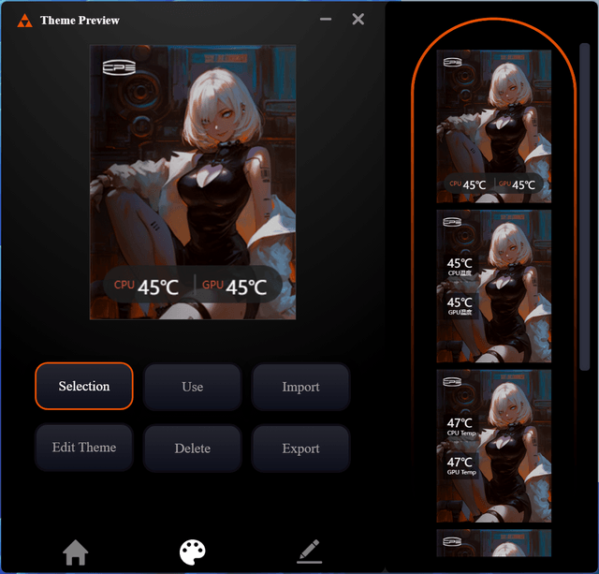Open the Home page icon
The image size is (599, 574).
tap(76, 552)
